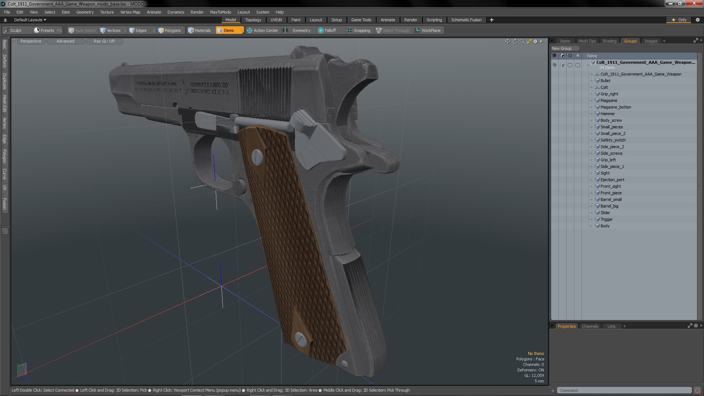Open the Default Layouts dropdown

(x=30, y=20)
